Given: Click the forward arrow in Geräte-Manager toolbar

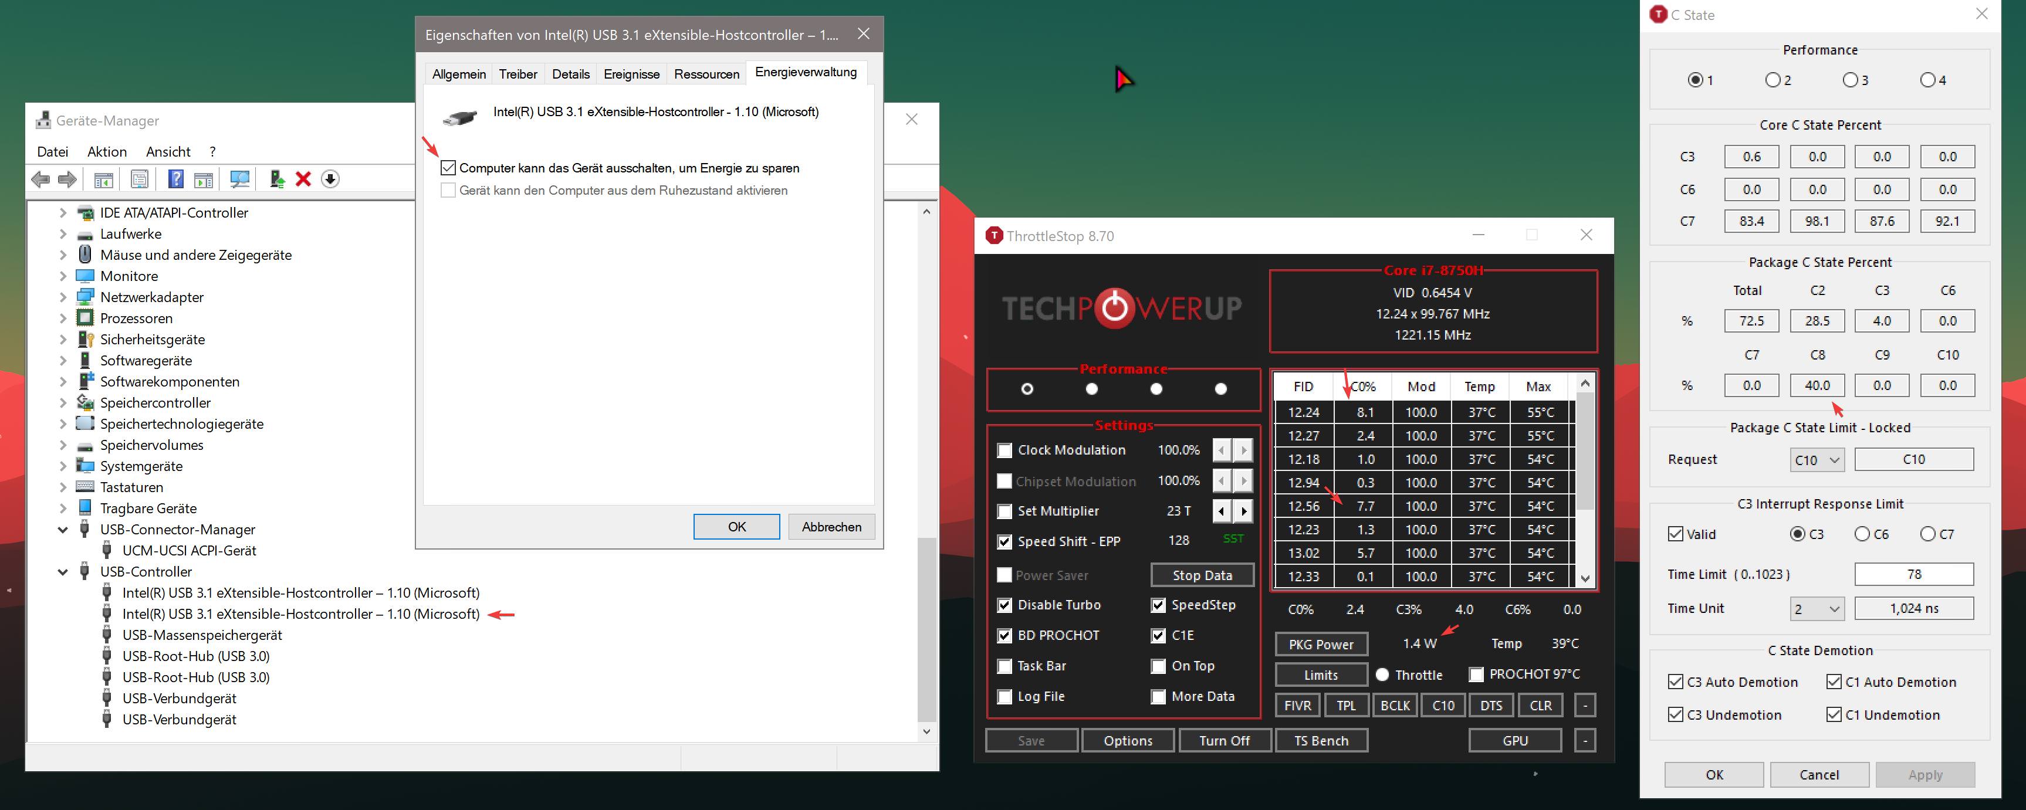Looking at the screenshot, I should point(67,179).
